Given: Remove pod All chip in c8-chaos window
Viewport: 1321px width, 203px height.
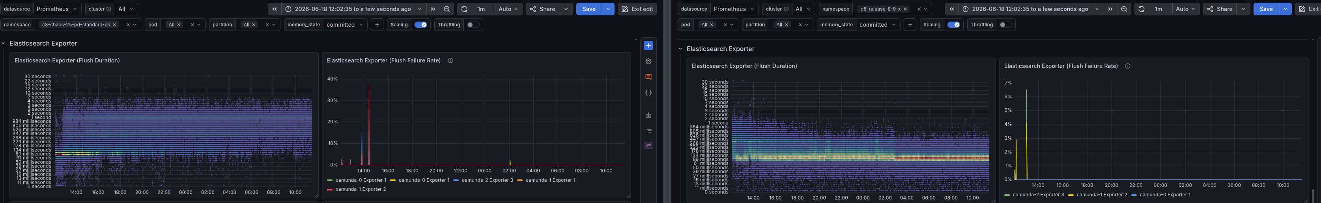Looking at the screenshot, I should coord(178,24).
